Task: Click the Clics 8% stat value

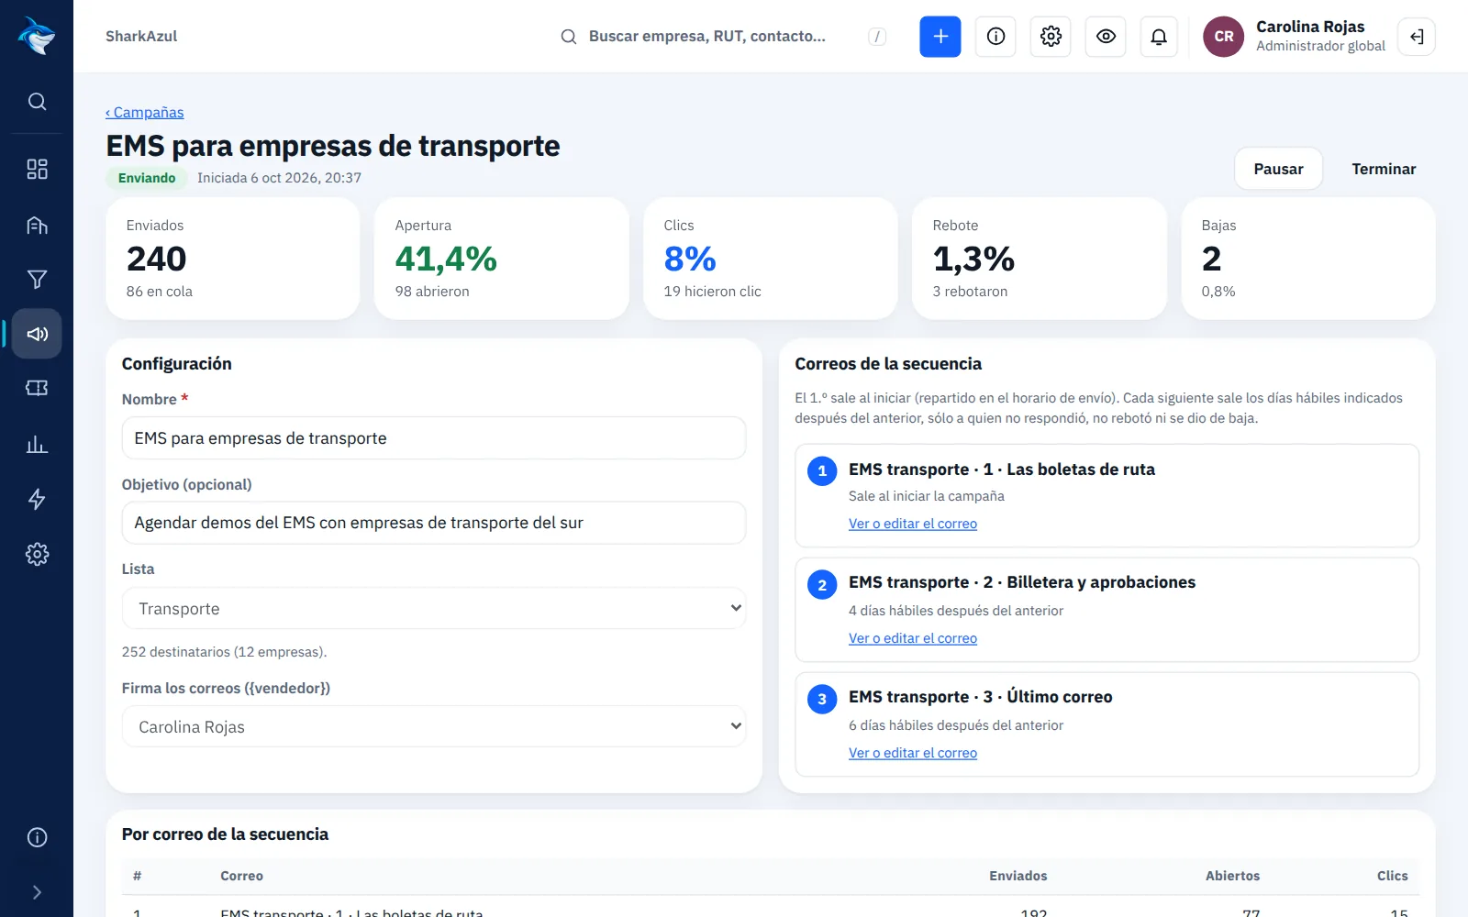Action: (x=690, y=260)
